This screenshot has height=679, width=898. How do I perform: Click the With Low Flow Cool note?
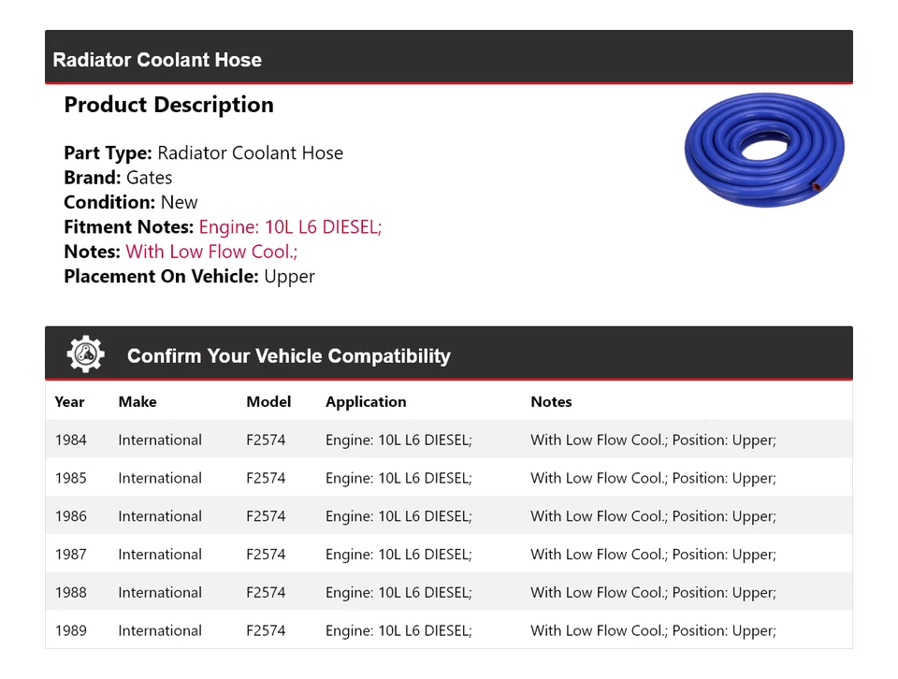pos(211,252)
